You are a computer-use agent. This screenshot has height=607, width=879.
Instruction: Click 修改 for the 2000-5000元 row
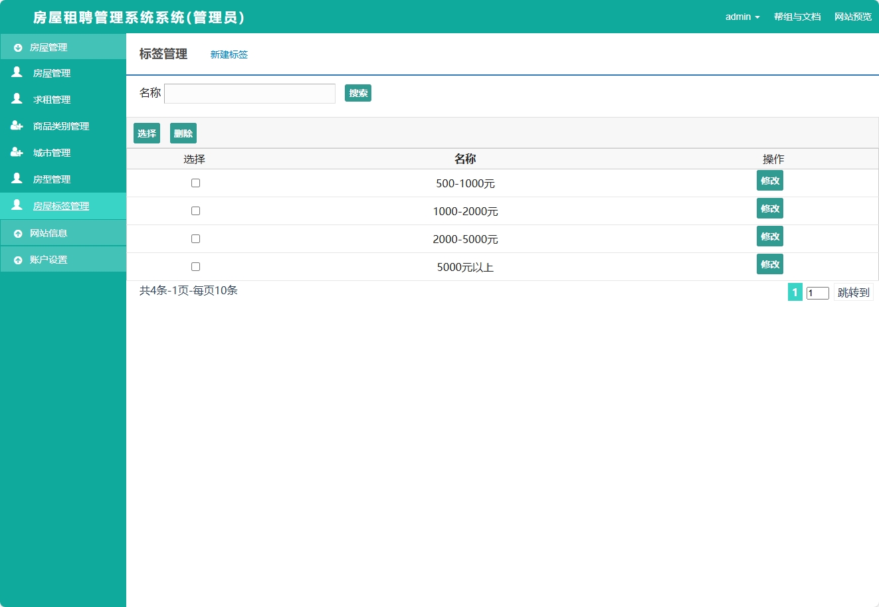coord(769,236)
